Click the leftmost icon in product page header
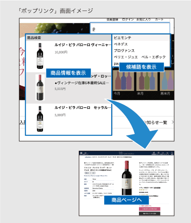The image size is (191, 223). (81, 153)
